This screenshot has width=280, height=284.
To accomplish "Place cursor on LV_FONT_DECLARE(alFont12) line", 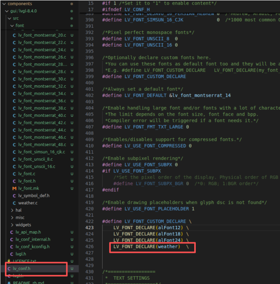I will (x=151, y=228).
